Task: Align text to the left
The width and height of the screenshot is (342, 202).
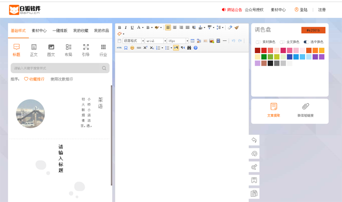Action: coord(168,27)
